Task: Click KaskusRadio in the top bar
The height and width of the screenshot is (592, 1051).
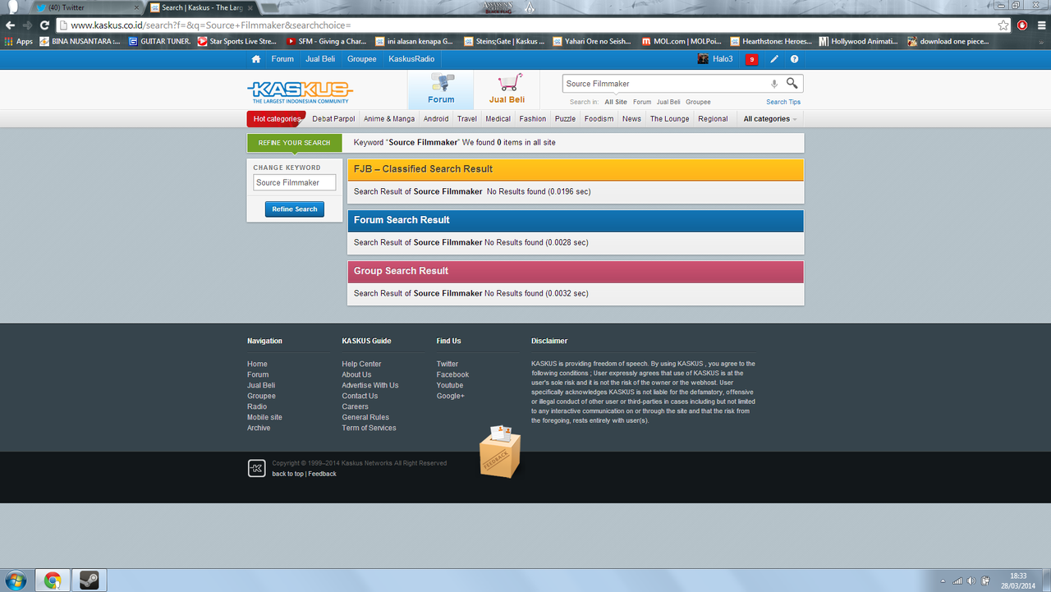Action: [411, 59]
